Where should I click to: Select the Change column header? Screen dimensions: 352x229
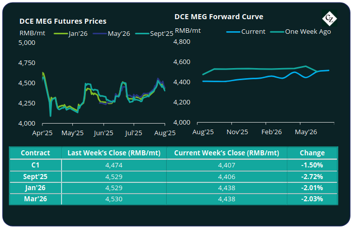(309, 152)
